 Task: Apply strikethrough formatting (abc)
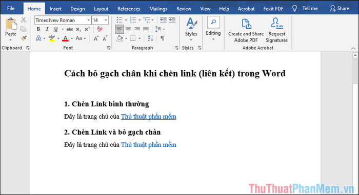[x=70, y=29]
